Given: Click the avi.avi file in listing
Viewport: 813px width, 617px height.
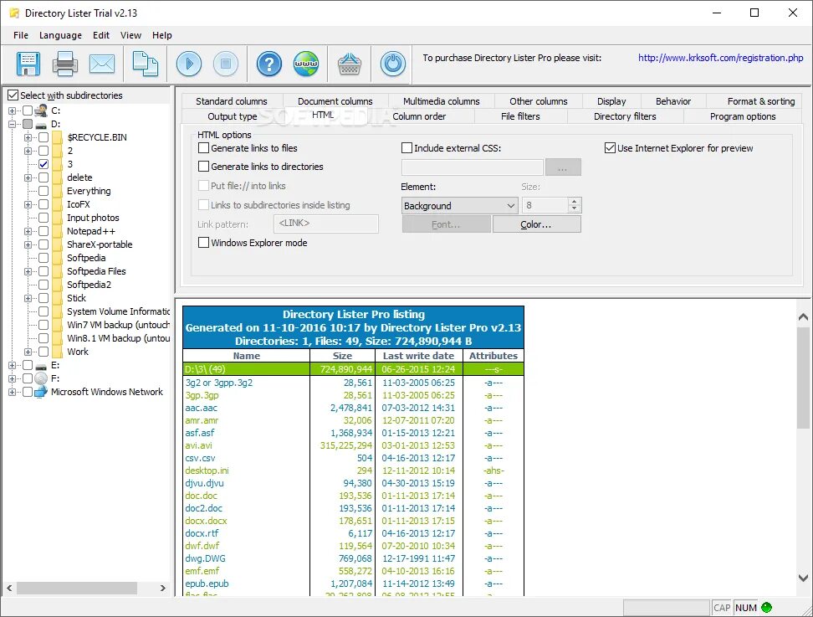Looking at the screenshot, I should pyautogui.click(x=198, y=445).
